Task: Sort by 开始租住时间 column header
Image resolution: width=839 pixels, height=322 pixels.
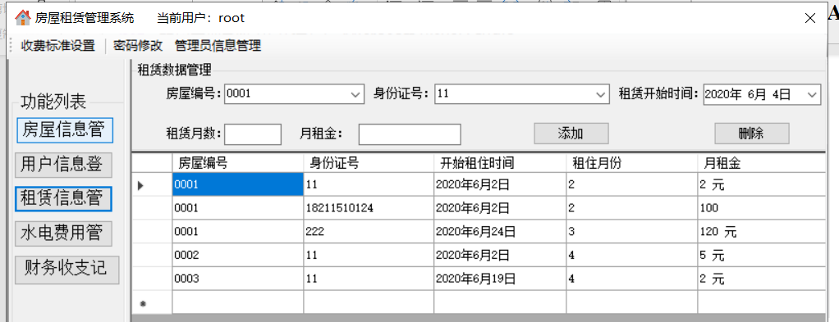Action: pos(500,163)
